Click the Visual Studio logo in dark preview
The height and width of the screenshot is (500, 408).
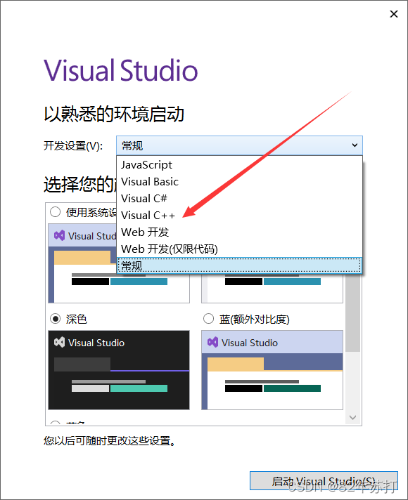pyautogui.click(x=59, y=343)
